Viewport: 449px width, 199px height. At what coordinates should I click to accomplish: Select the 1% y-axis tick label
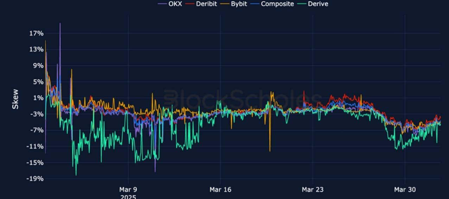tap(38, 98)
